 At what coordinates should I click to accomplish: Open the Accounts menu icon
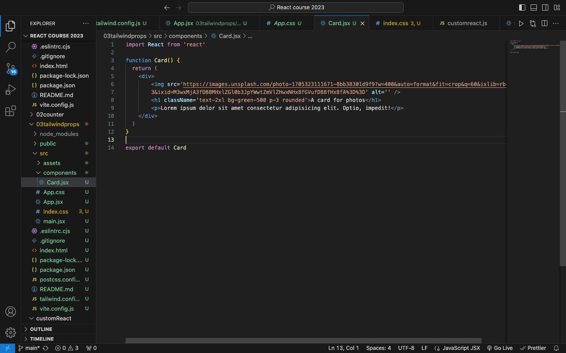[x=11, y=312]
